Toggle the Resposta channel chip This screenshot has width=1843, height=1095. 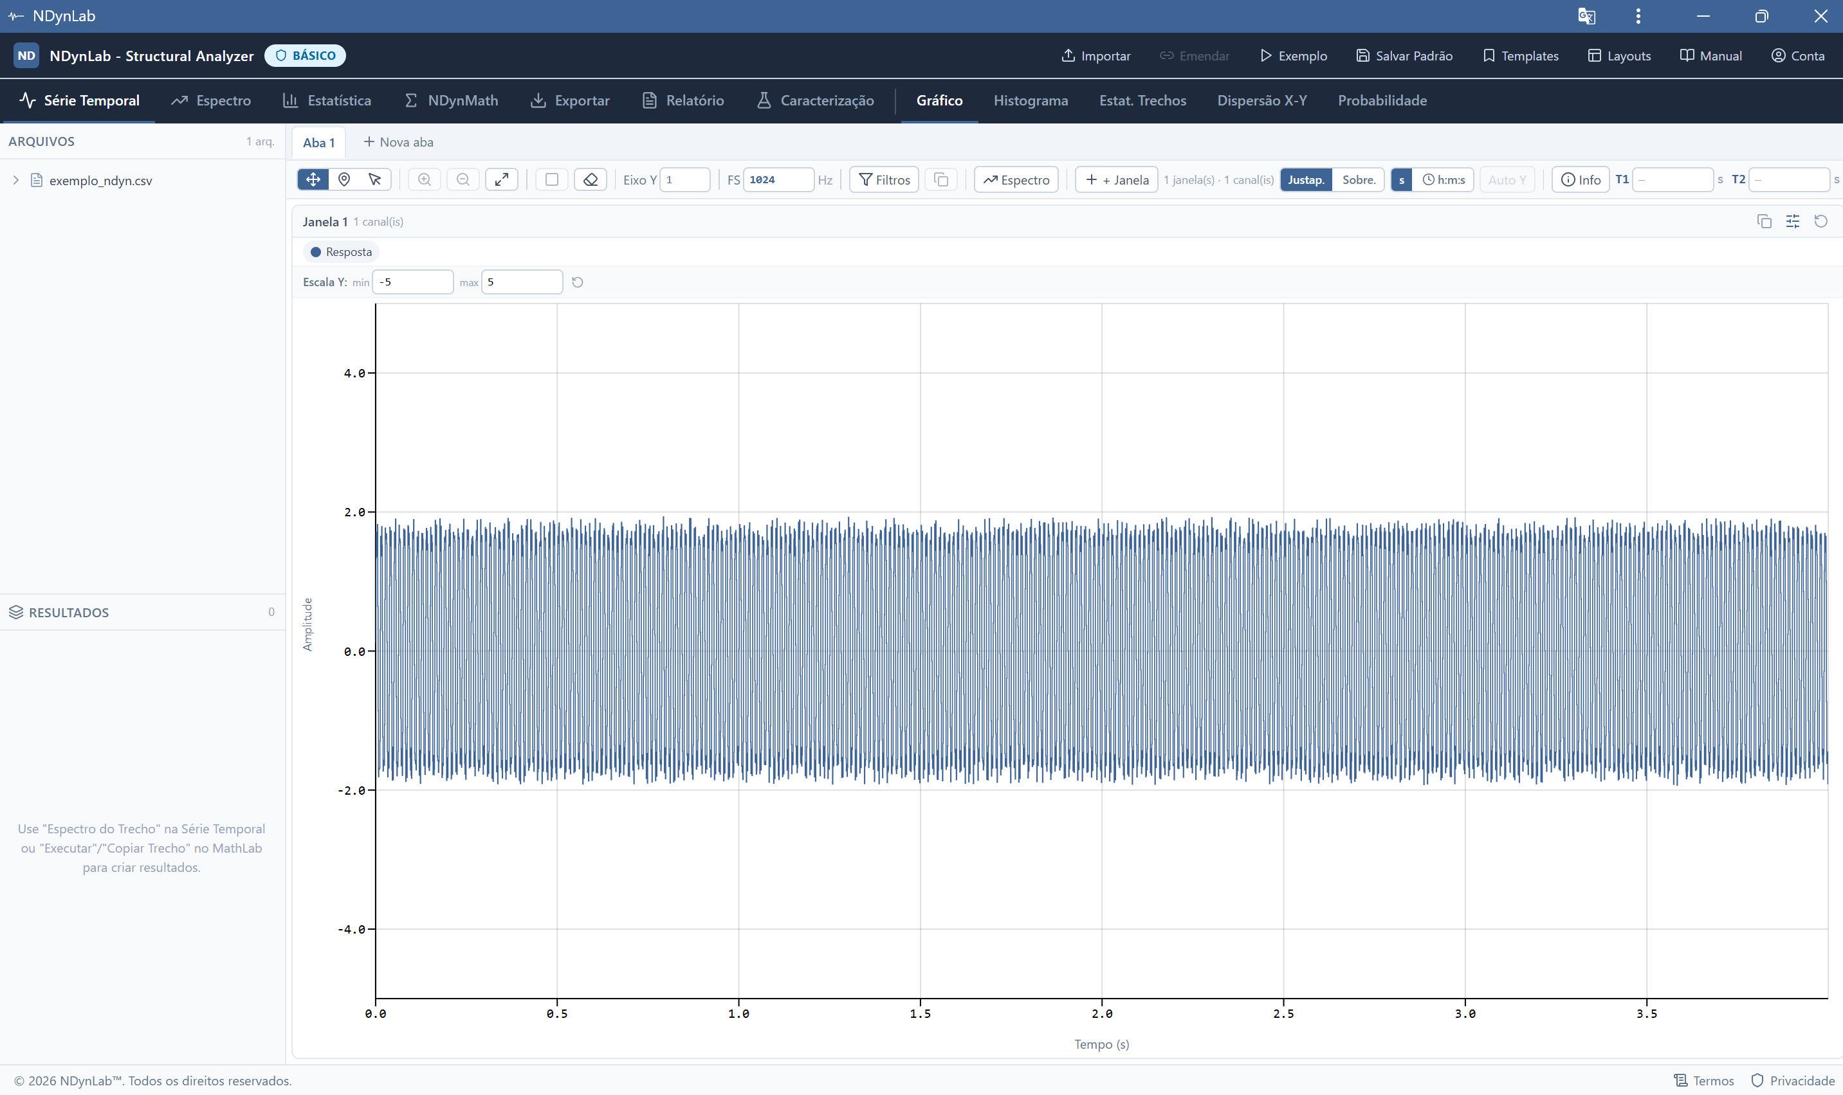click(341, 251)
